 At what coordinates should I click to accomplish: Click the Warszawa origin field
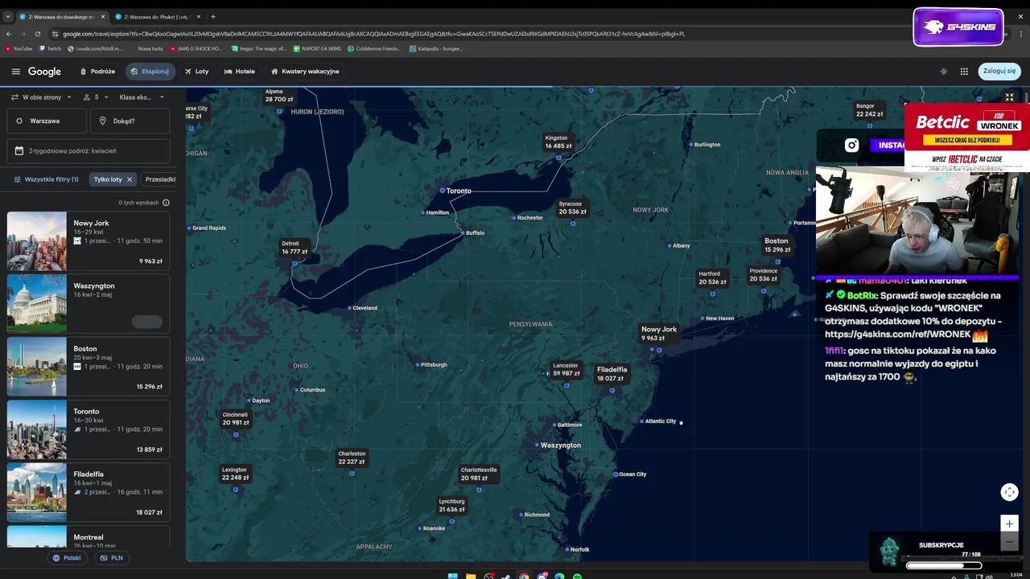coord(47,121)
